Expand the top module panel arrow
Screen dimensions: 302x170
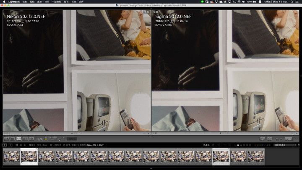coord(151,8)
